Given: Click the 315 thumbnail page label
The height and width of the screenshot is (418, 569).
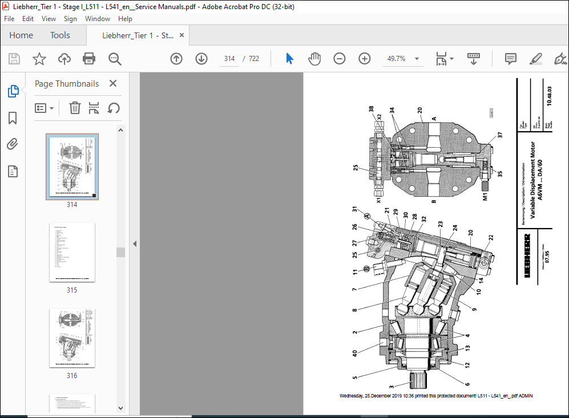Looking at the screenshot, I should point(72,290).
